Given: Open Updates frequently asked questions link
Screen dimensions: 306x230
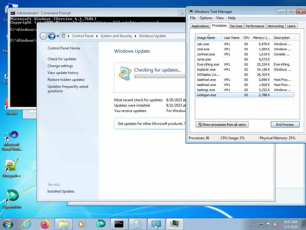Looking at the screenshot, I should (68, 89).
